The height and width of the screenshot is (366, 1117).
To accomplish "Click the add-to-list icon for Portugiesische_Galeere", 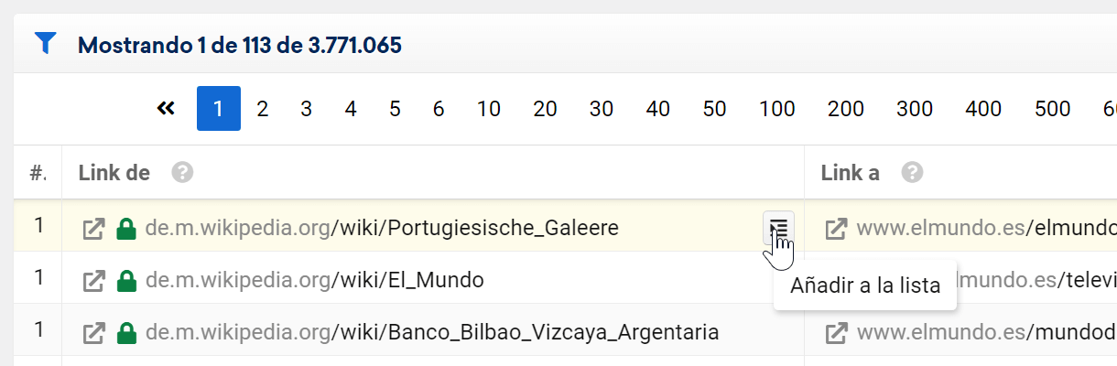I will [778, 227].
